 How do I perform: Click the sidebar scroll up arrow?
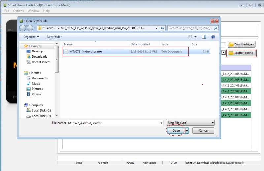(x=57, y=44)
